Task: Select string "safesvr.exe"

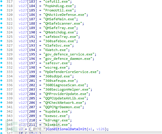Action: point(56,63)
